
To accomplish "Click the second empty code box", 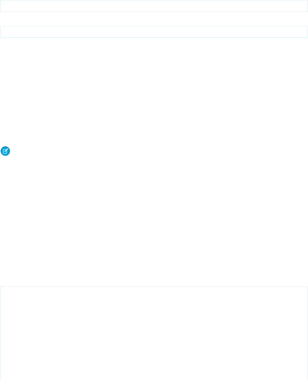I will (154, 32).
